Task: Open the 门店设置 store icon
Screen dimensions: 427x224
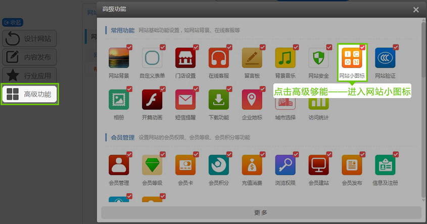Action: click(185, 58)
